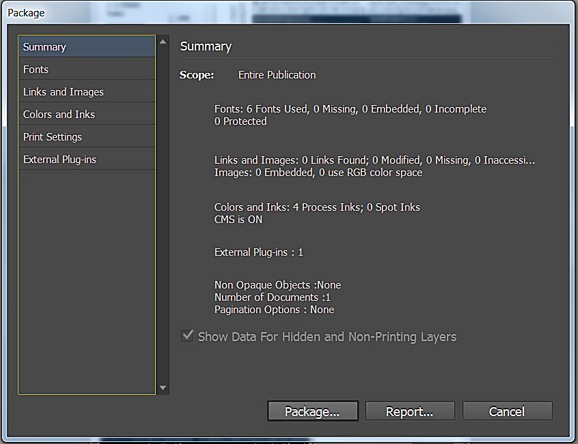This screenshot has height=444, width=578.
Task: Click 'Non Opaque Objects :None' text
Action: pyautogui.click(x=277, y=285)
